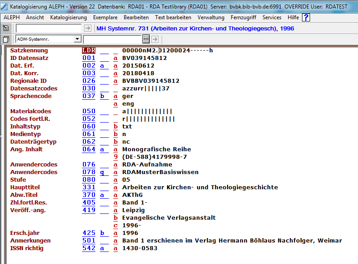Click the record icon left of top input field
This screenshot has width=358, height=264.
point(6,28)
